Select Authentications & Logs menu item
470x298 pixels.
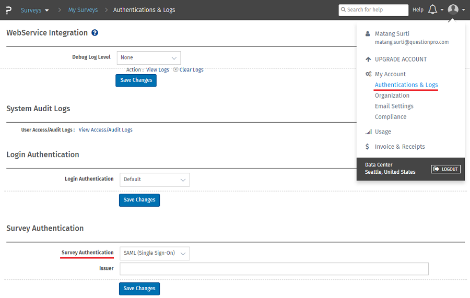click(406, 85)
